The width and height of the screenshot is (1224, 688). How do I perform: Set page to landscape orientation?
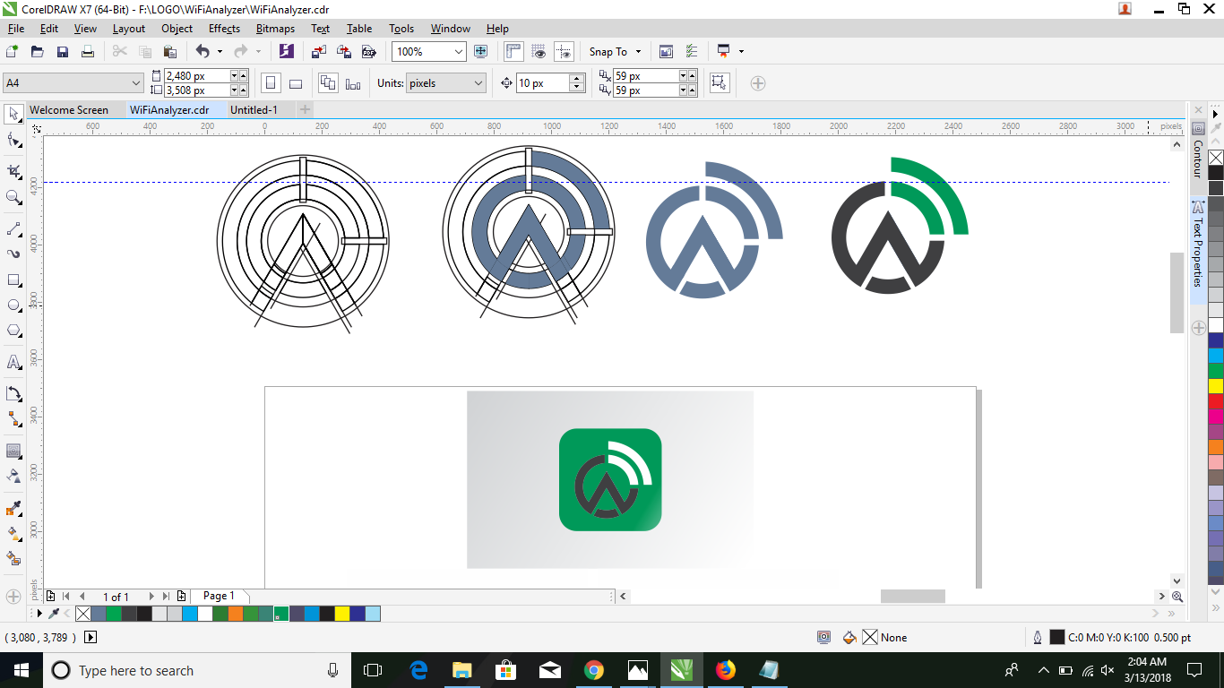(x=296, y=83)
